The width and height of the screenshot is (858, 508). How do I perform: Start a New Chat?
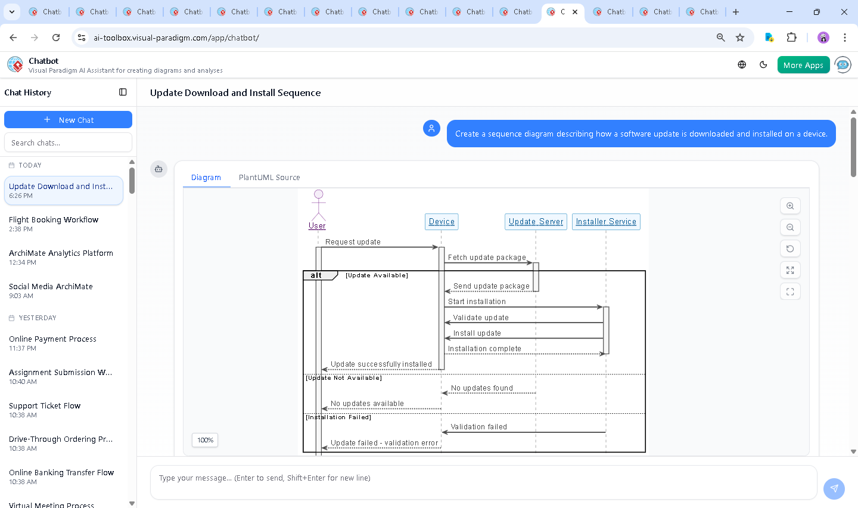pos(68,119)
